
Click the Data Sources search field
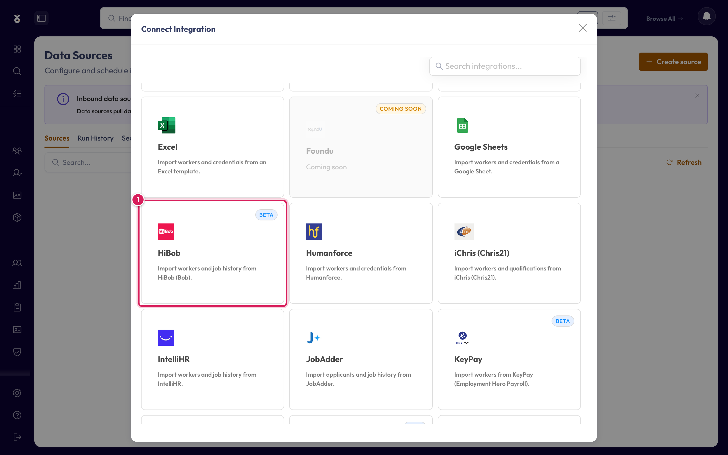88,163
